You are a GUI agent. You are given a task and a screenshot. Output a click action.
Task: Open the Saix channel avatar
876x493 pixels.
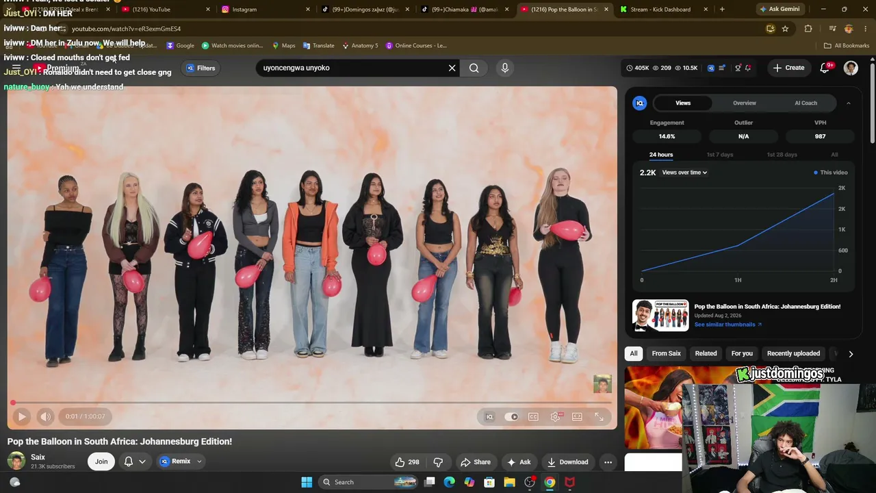pyautogui.click(x=16, y=462)
